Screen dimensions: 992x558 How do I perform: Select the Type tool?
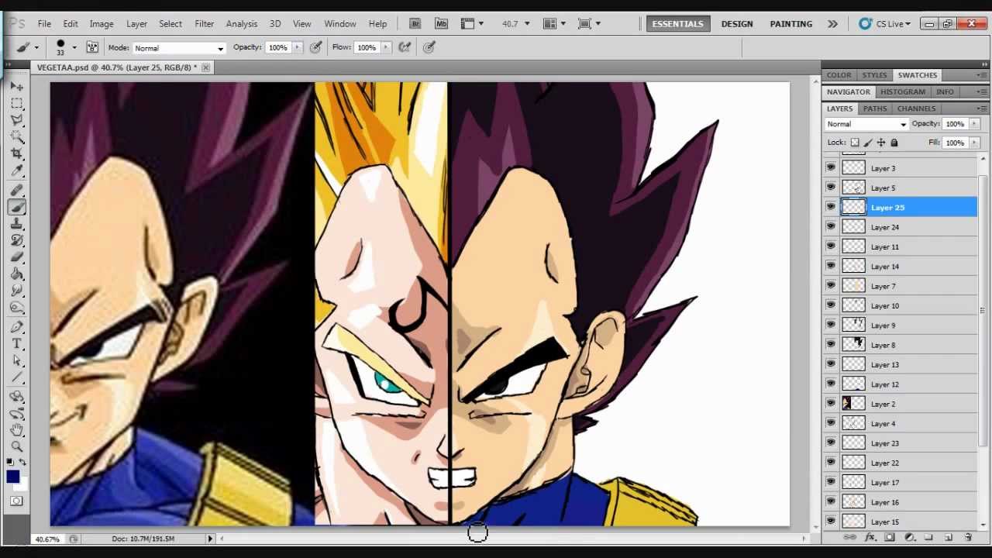coord(16,344)
